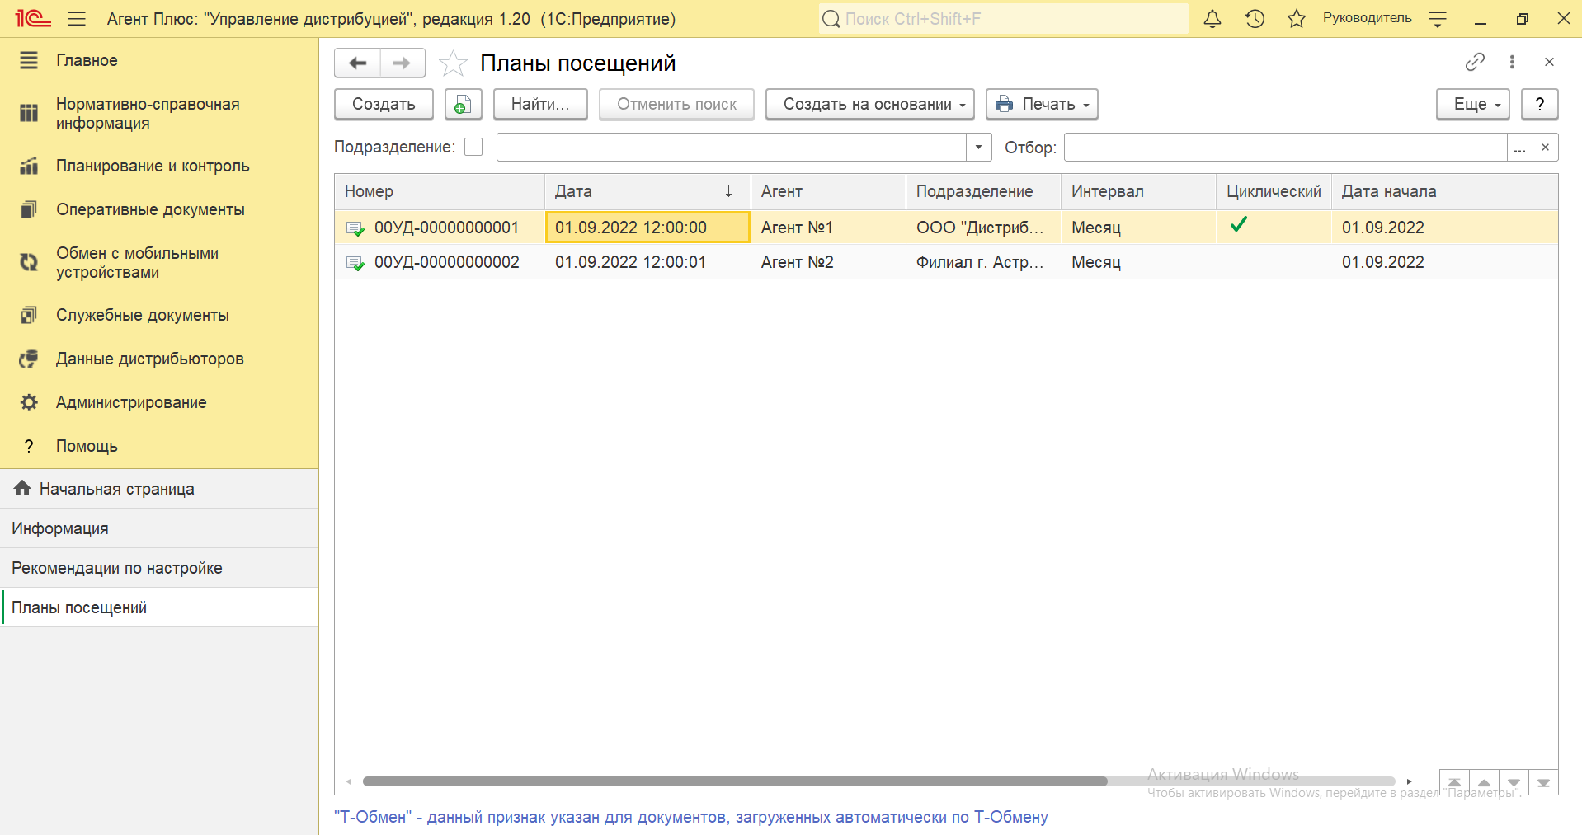Jump to the last record arrow
The image size is (1582, 835).
[x=1543, y=782]
